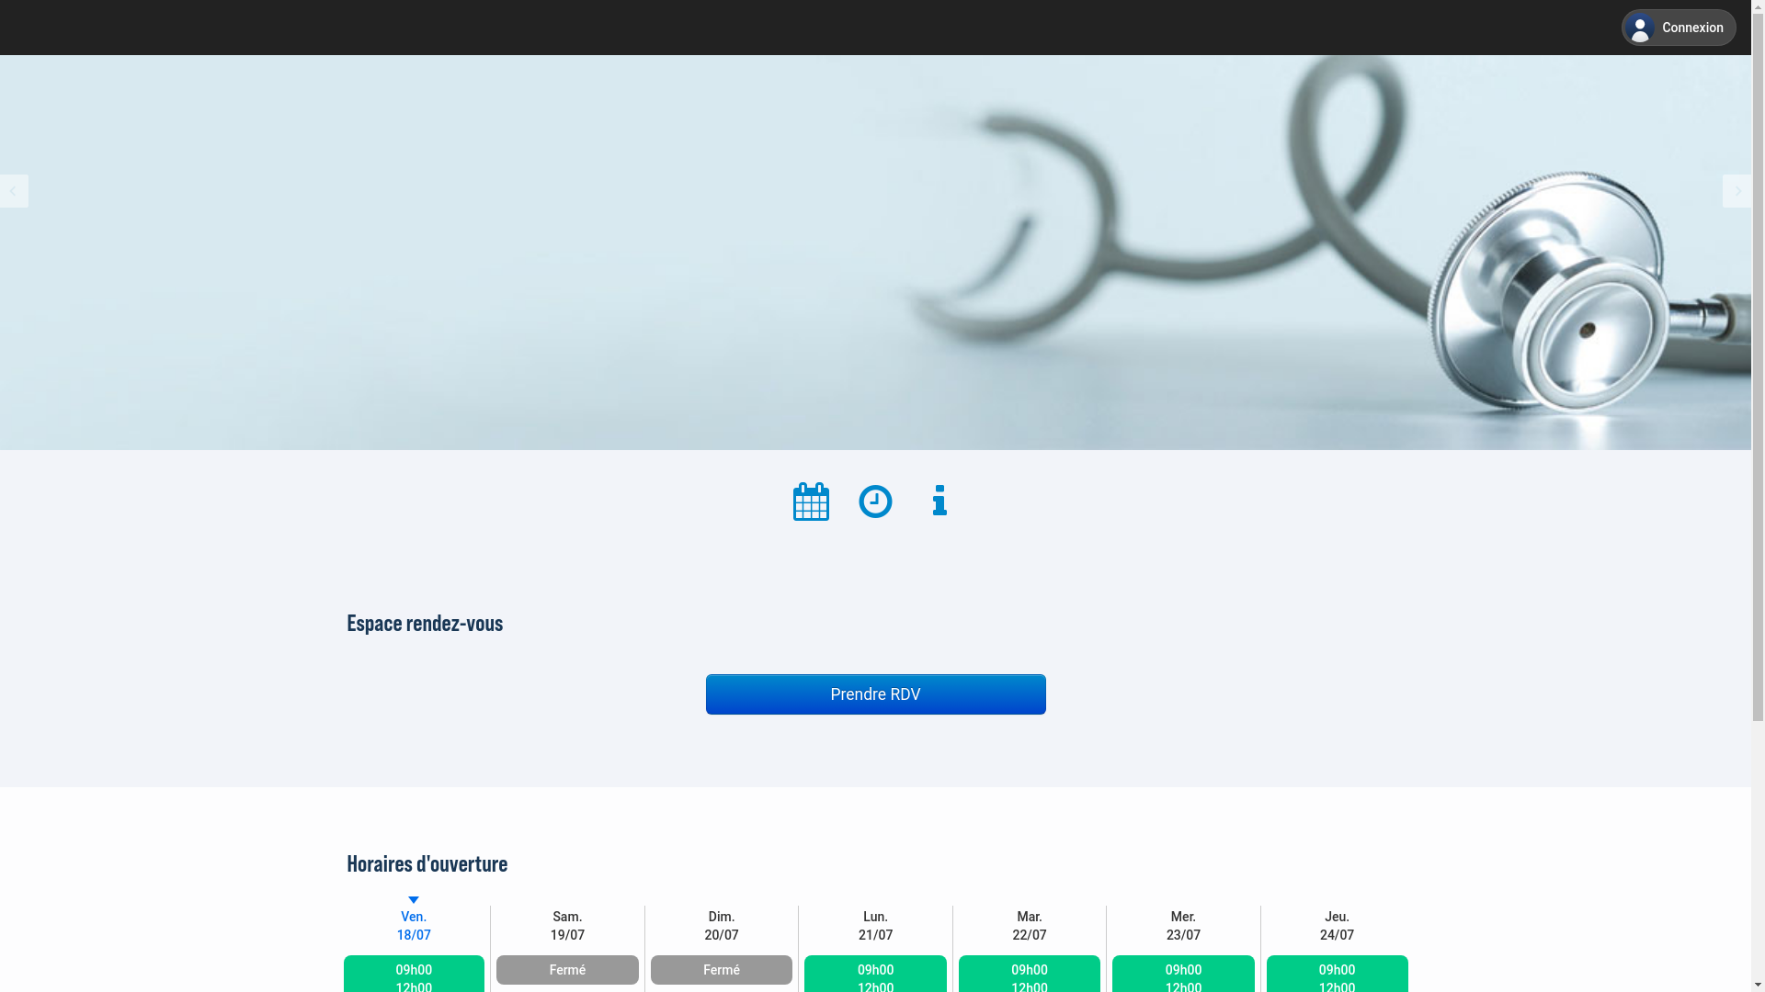Click the user avatar icon beside Connexion
Screen dimensions: 1765x992
(1640, 28)
